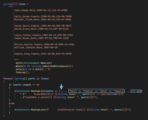148x120 pixels.
Task: Click the "Male" string literal in the pattern
Action: tap(73, 91)
